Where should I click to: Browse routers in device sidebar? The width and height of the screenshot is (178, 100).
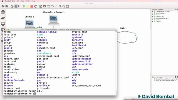[x=3, y=12]
